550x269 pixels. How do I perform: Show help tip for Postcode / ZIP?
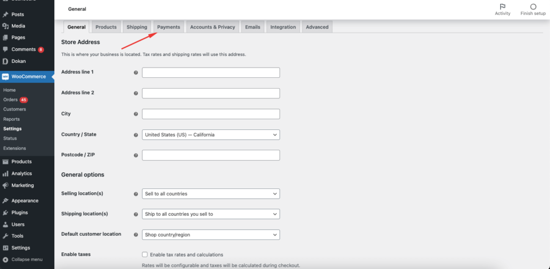tap(136, 155)
